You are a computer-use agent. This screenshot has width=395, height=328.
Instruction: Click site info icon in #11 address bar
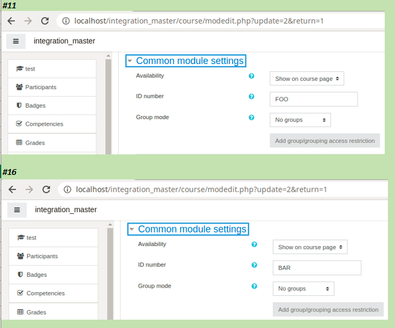[x=66, y=21]
